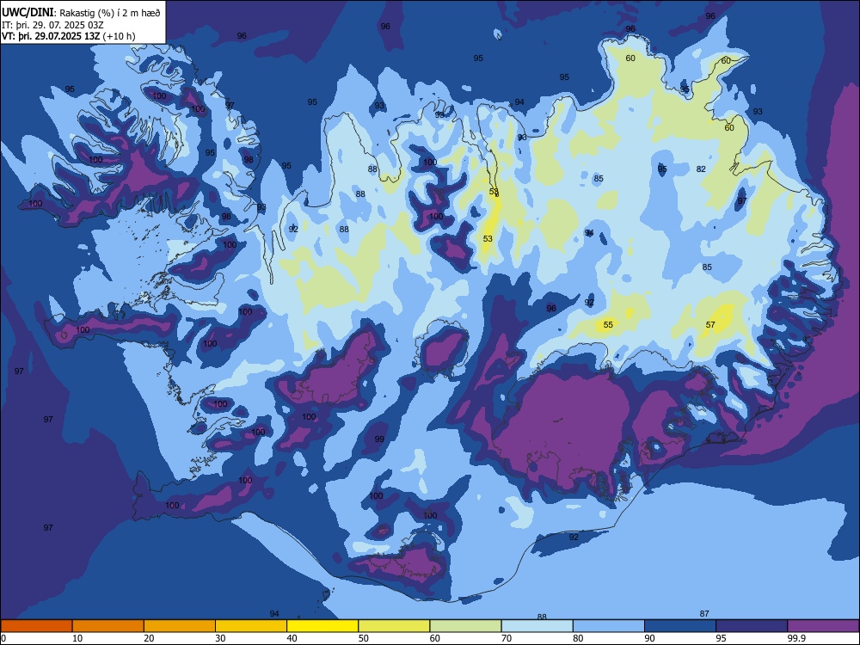The image size is (860, 645).
Task: Click the '99' humidity value on map
Action: click(x=379, y=439)
